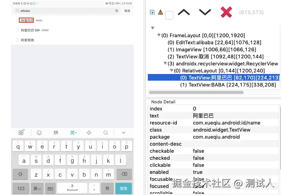Viewport: 281px width, 195px height.
Task: Tap the blue 搜索 search key
Action: pyautogui.click(x=123, y=188)
